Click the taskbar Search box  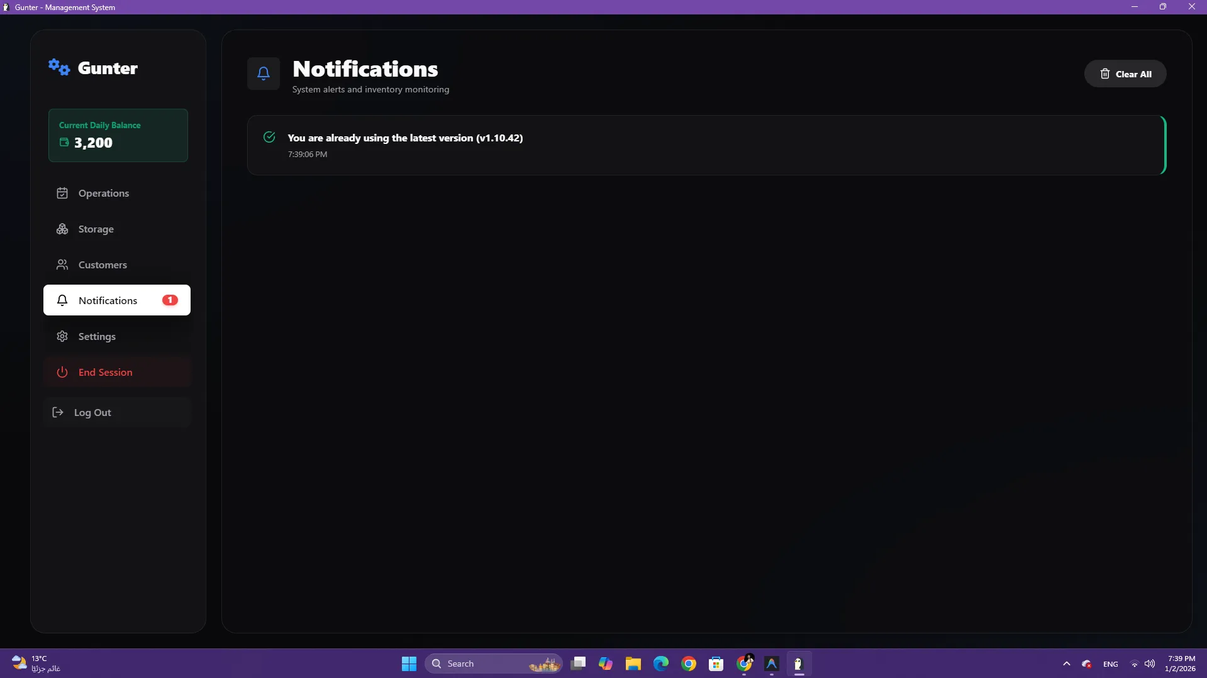(x=493, y=664)
